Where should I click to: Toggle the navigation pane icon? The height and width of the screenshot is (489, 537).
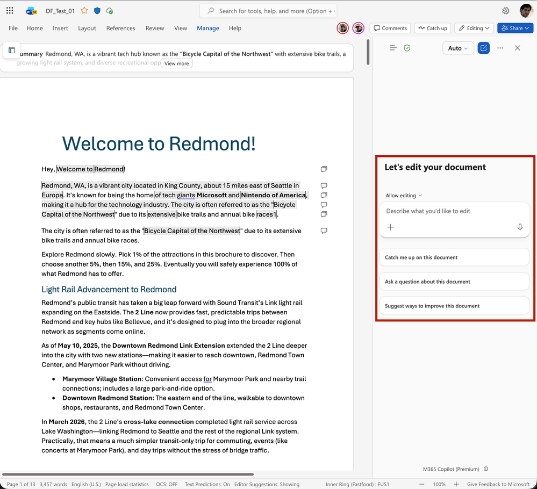(12, 51)
